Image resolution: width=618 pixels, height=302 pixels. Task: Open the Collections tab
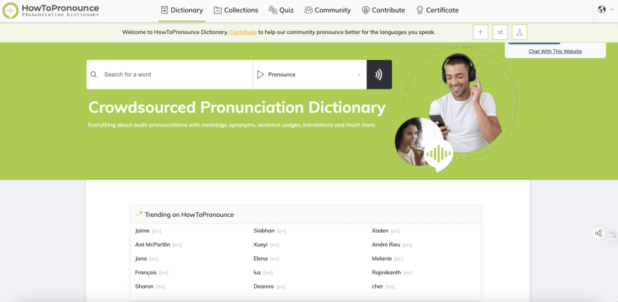pyautogui.click(x=236, y=10)
